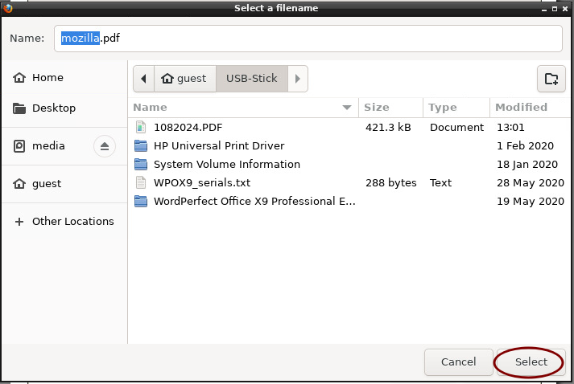Click the create new folder icon
Viewport: 574px width, 384px height.
coord(551,79)
